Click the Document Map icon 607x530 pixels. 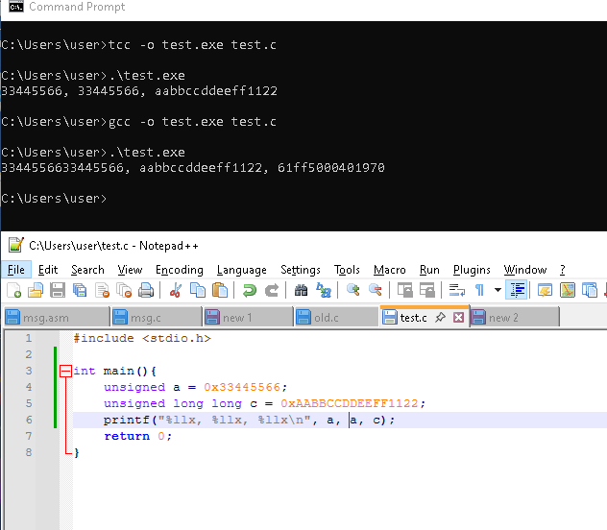coord(567,290)
